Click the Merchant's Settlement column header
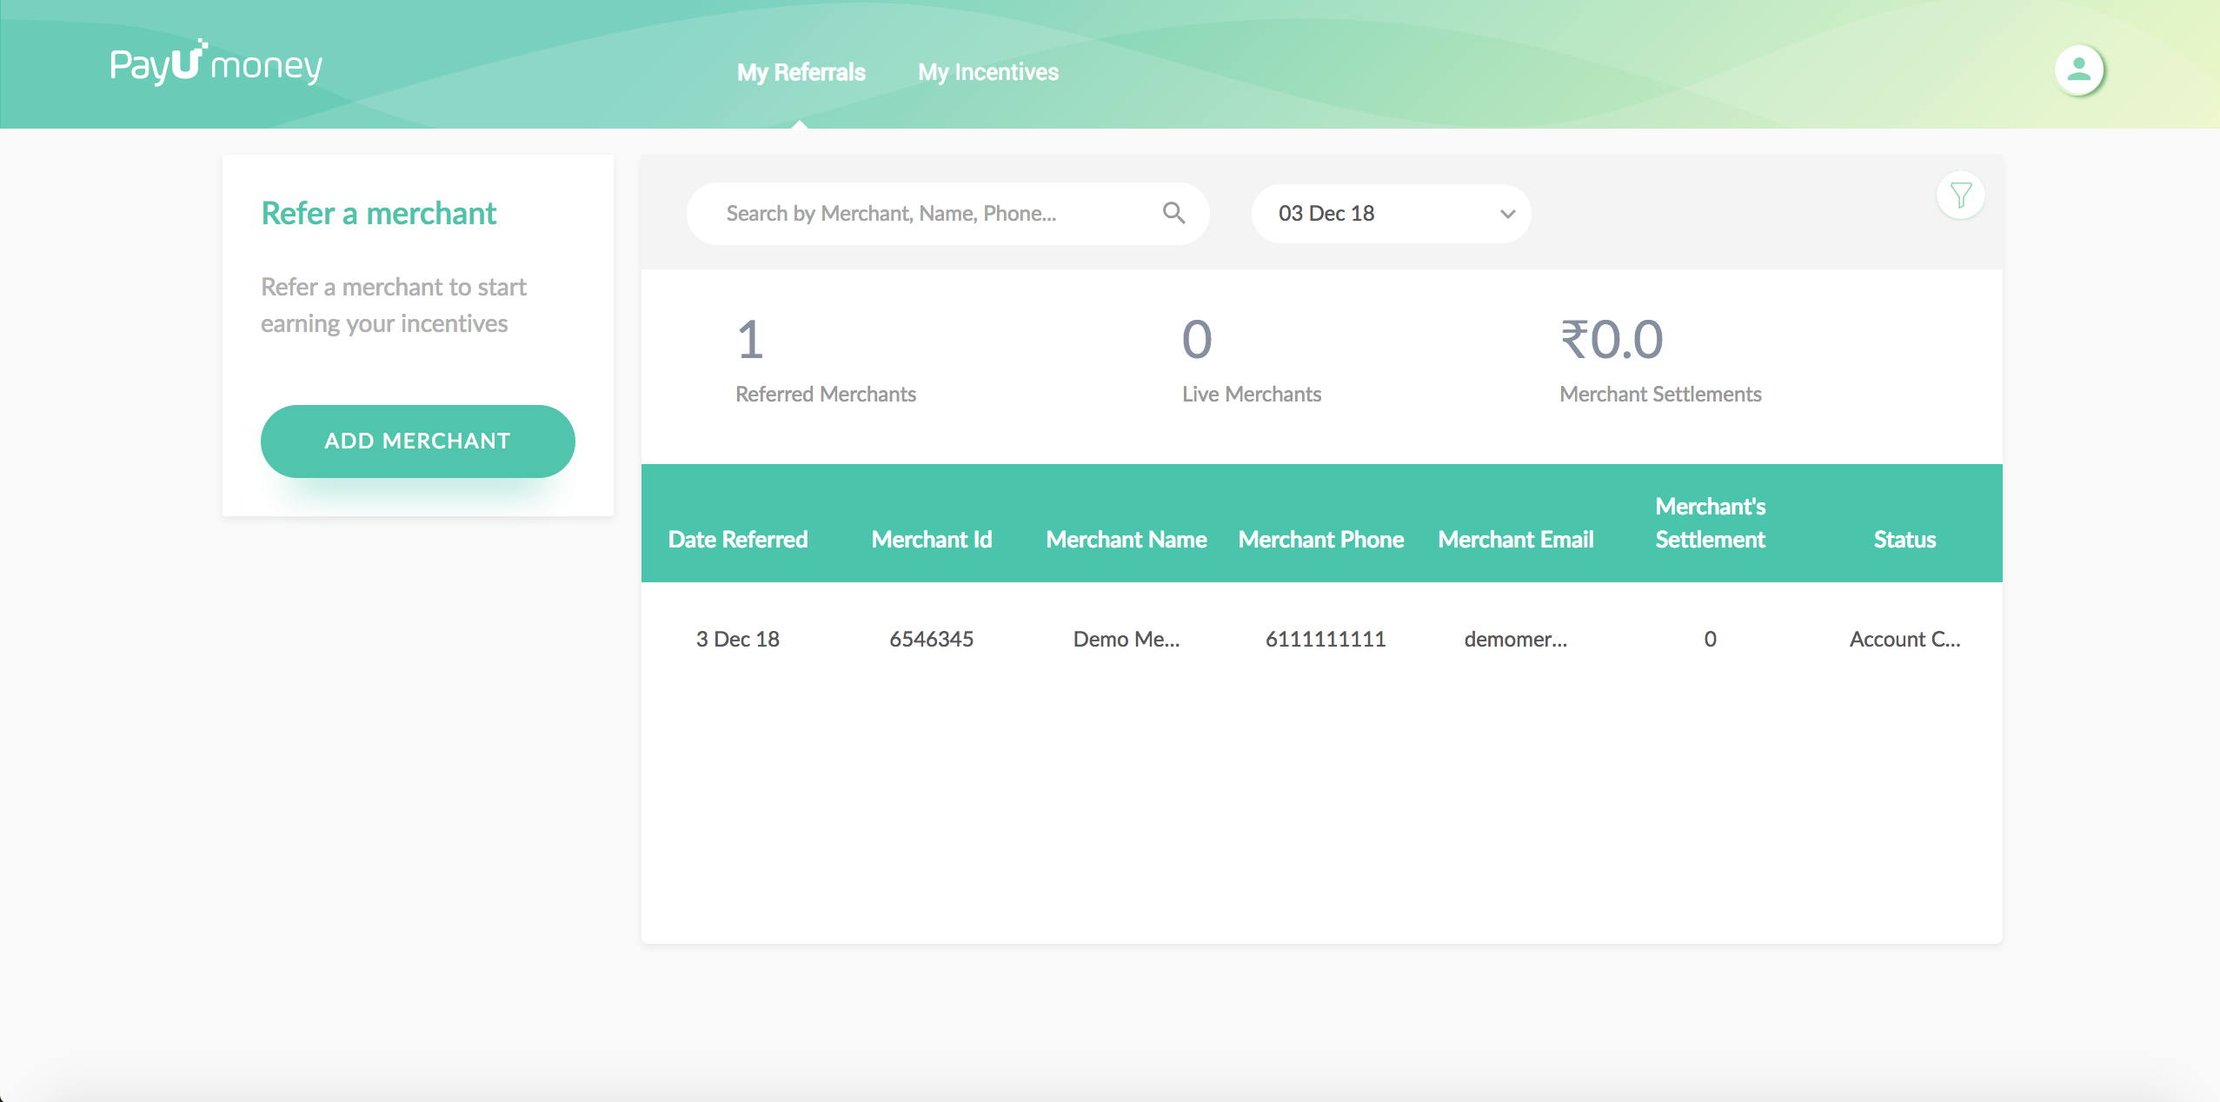The width and height of the screenshot is (2220, 1102). [1711, 523]
